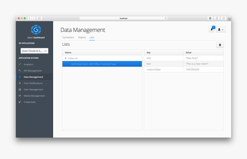Select the text key cell
This screenshot has width=247, height=159.
click(x=163, y=64)
